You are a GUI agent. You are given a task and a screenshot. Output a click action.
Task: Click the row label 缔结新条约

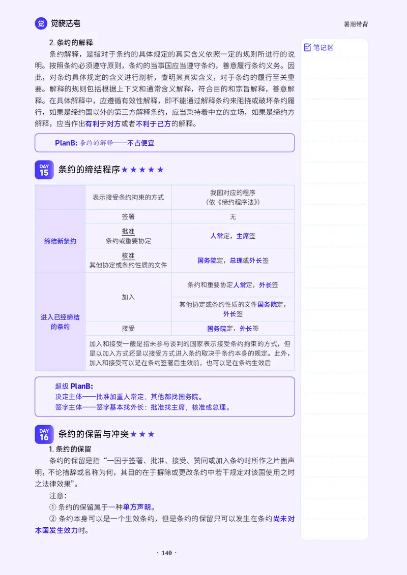click(60, 241)
